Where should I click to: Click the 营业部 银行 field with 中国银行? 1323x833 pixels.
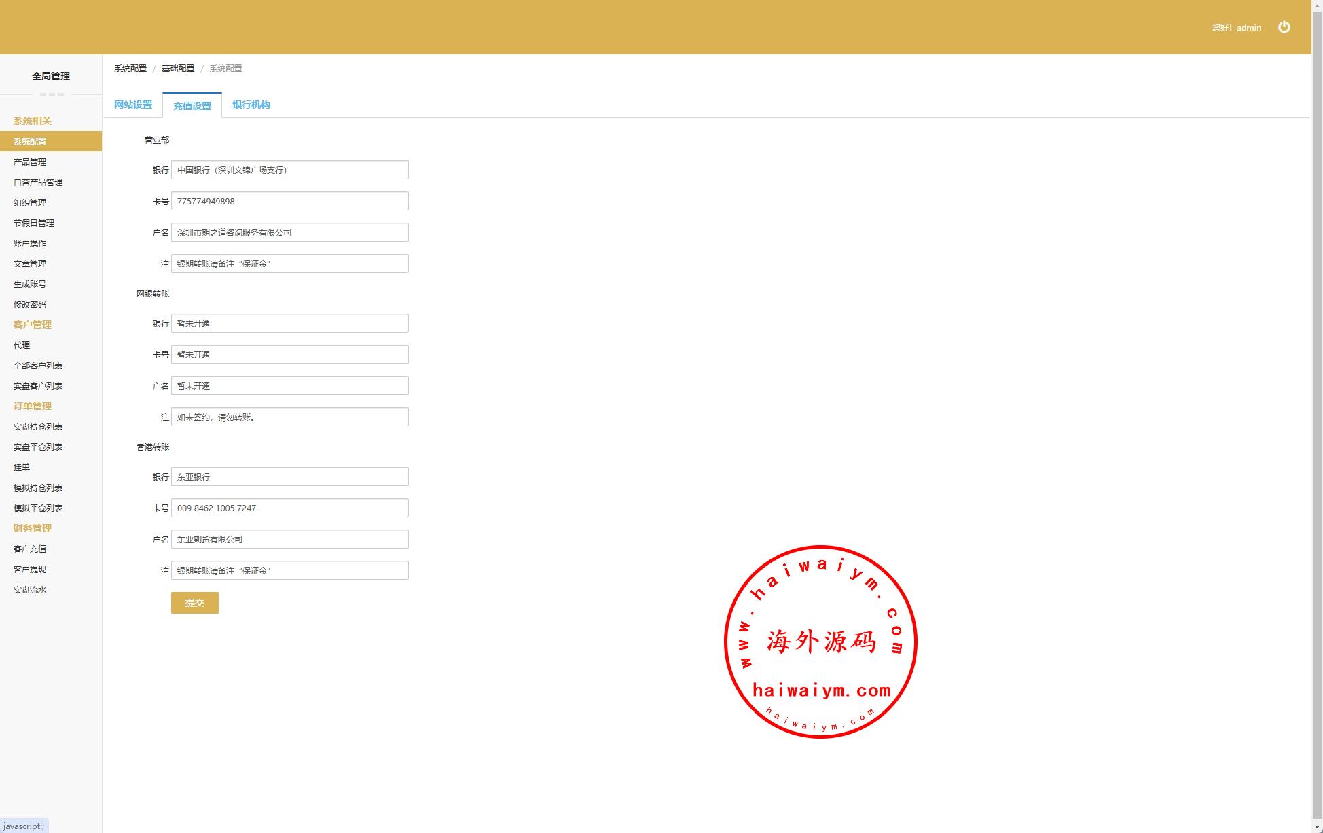[x=290, y=170]
